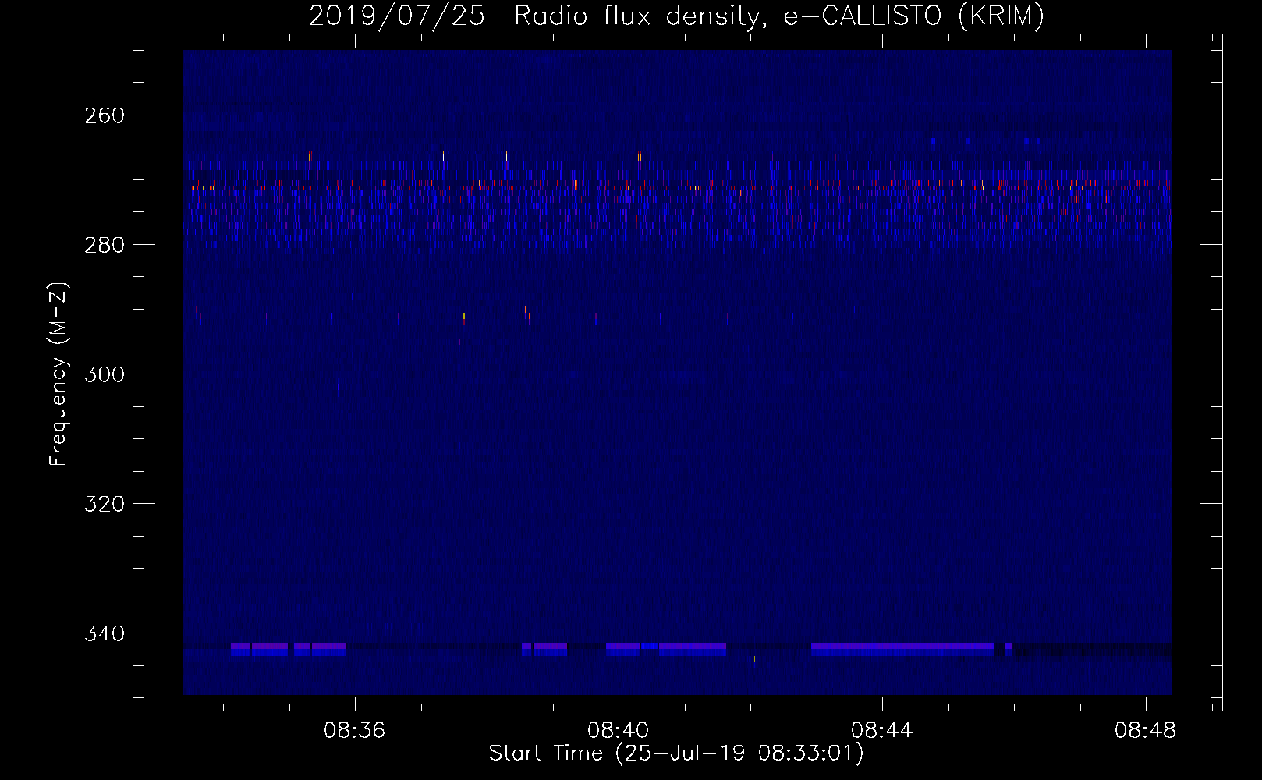Click the 'Start Time (25-Jul-19 08:33:01)' axis label
This screenshot has height=780, width=1262.
coord(676,753)
